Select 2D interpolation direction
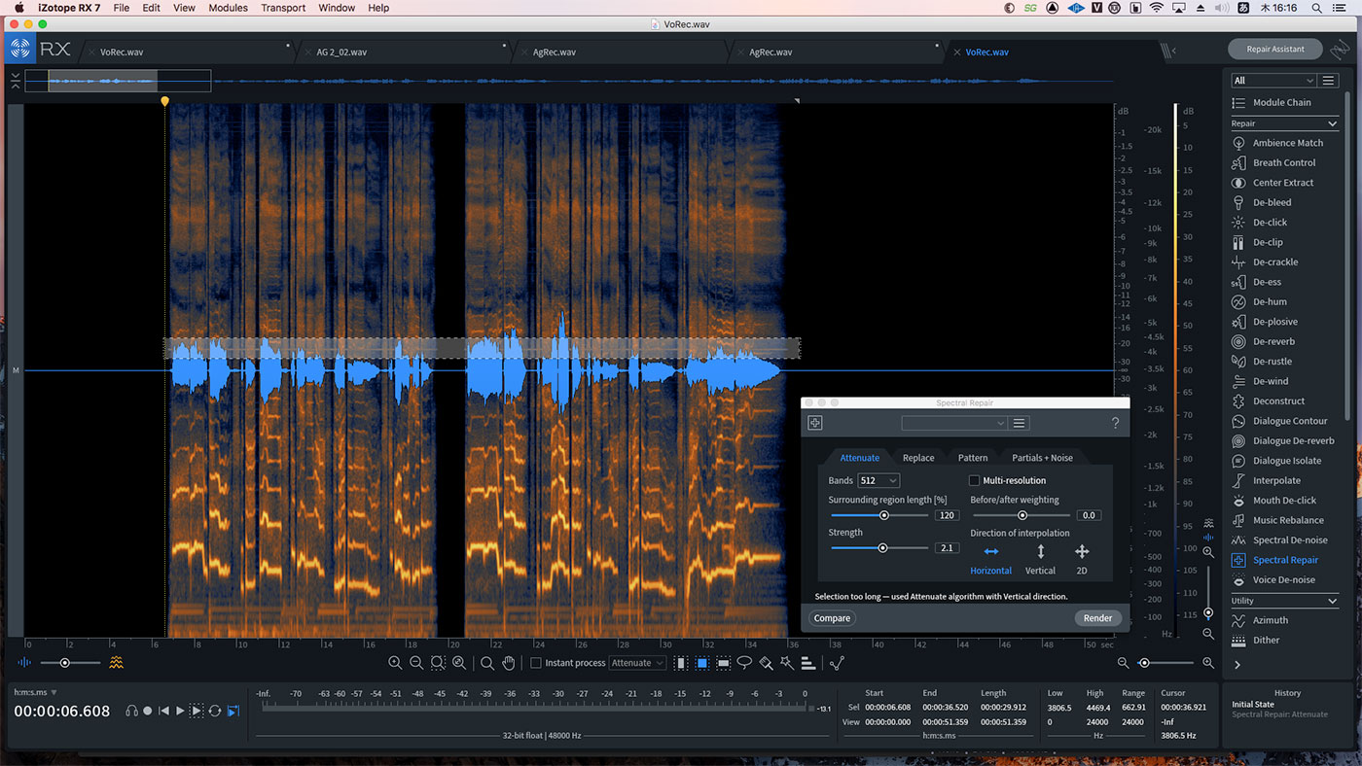The height and width of the screenshot is (766, 1362). (1082, 561)
